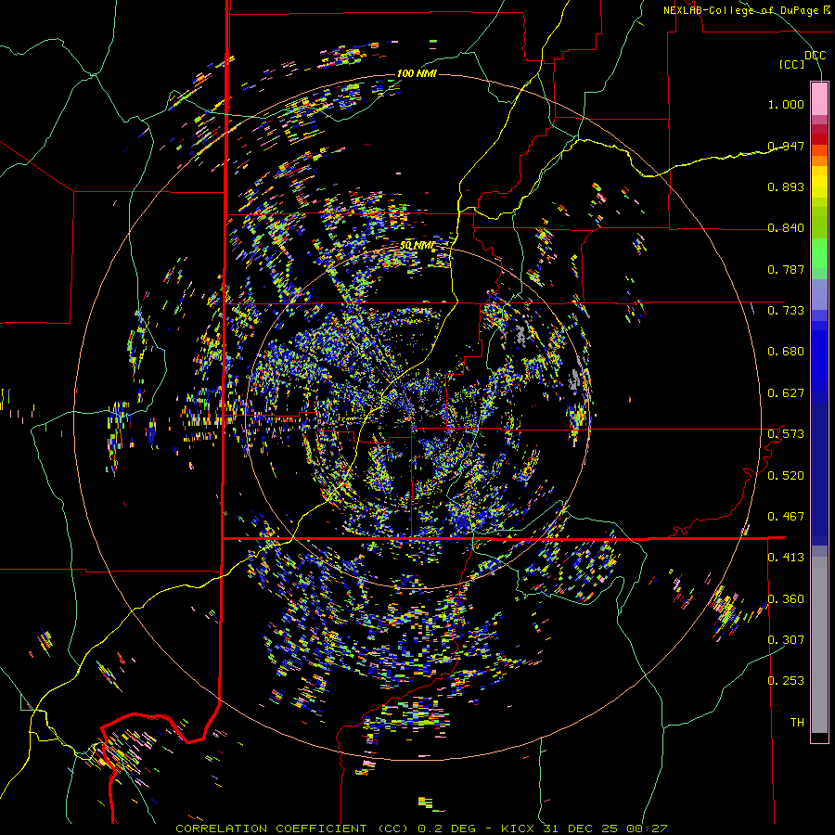Click the 0.413 scale value

pos(786,558)
